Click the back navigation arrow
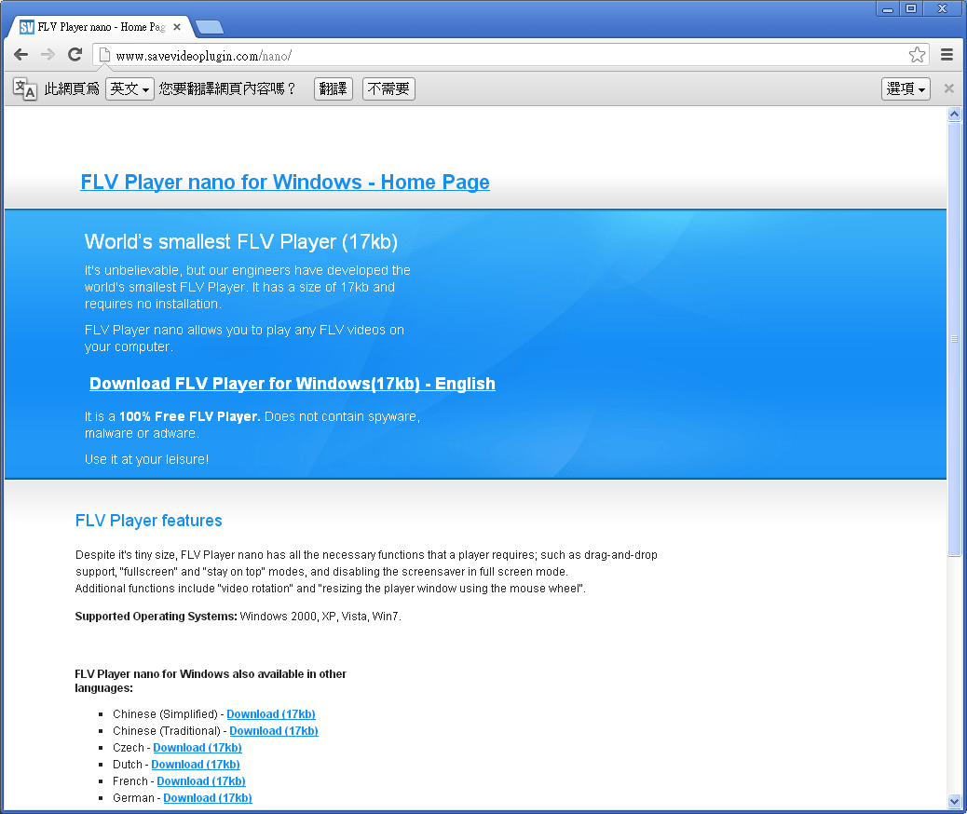This screenshot has width=967, height=814. [x=20, y=54]
